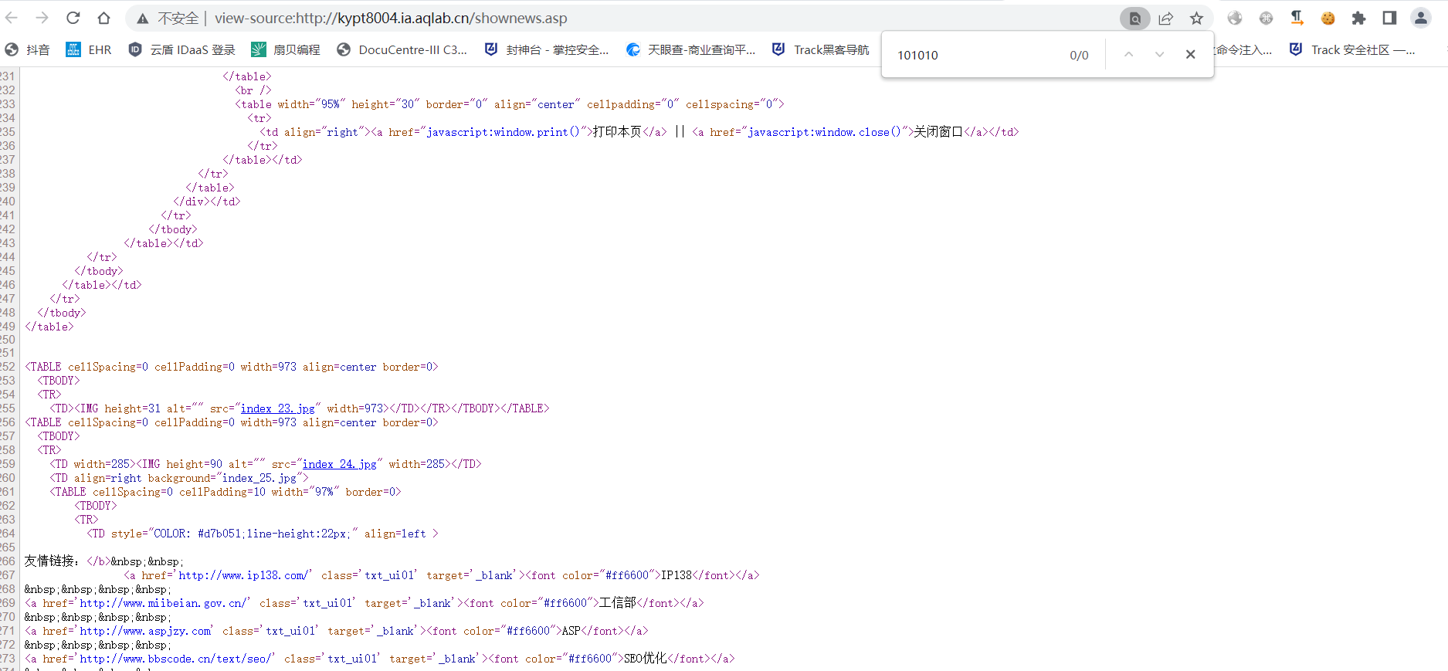Screen dimensions: 1448x671
Task: Click the find-in-page search icon in address bar
Action: coord(1135,19)
